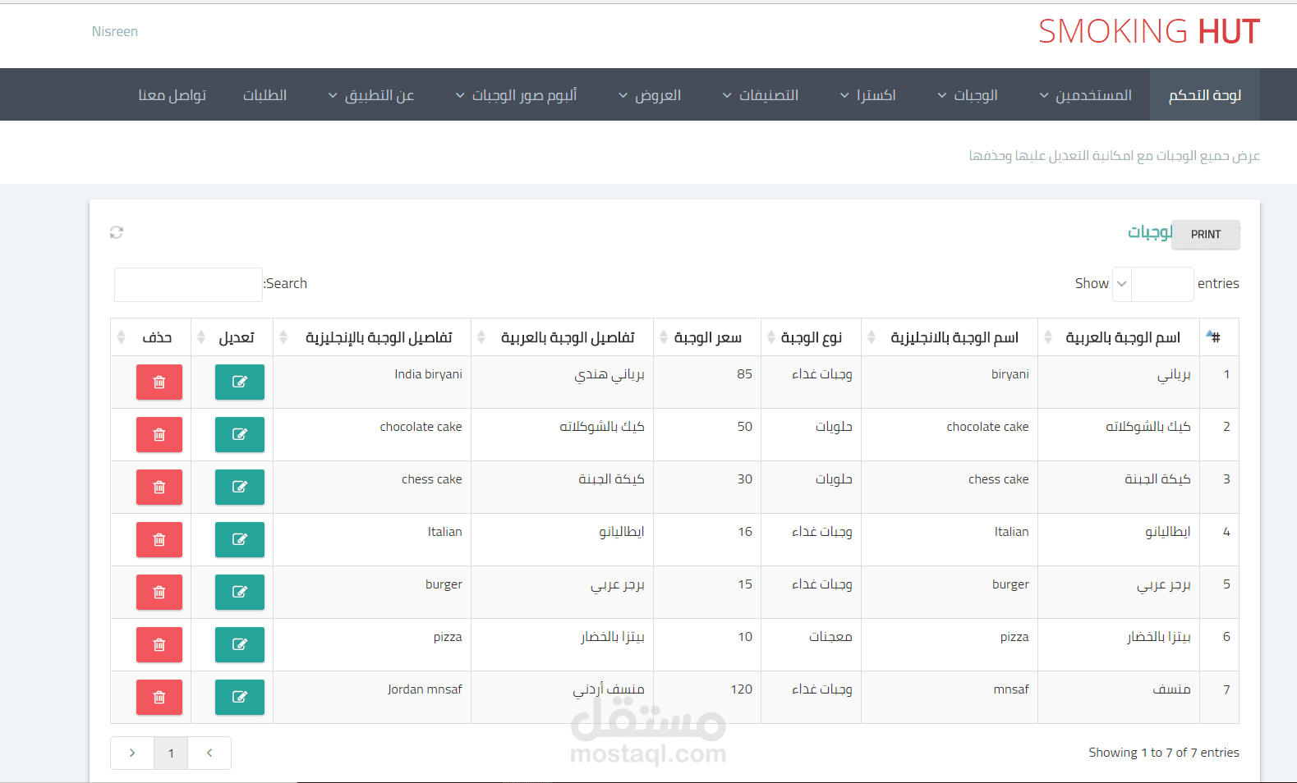Sort by تعديل column

pos(232,337)
